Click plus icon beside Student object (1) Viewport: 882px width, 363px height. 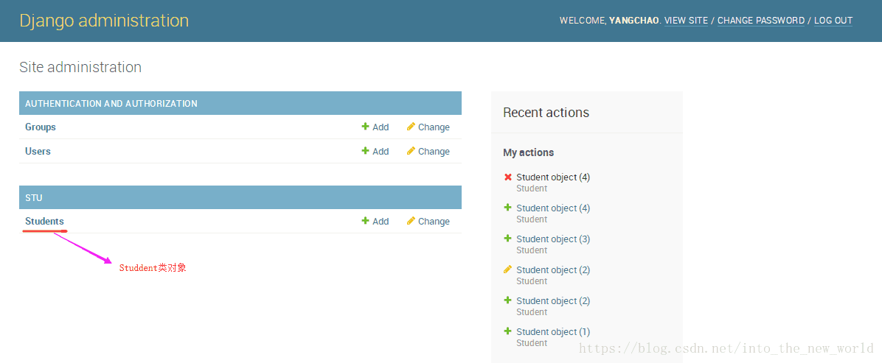point(508,331)
